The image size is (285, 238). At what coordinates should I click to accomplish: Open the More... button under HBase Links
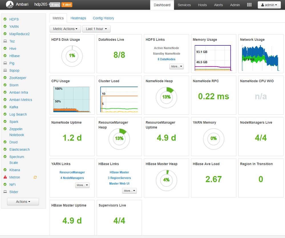[x=129, y=191]
